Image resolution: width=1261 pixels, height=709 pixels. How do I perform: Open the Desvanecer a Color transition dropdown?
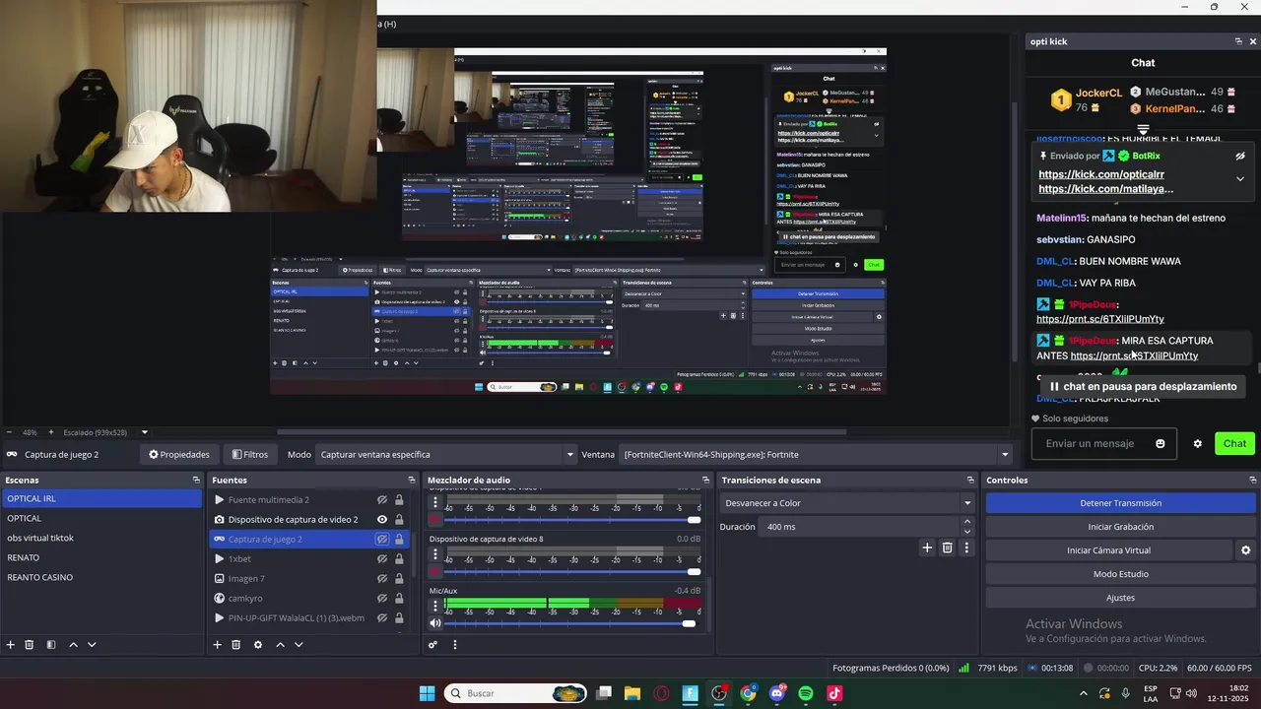847,503
